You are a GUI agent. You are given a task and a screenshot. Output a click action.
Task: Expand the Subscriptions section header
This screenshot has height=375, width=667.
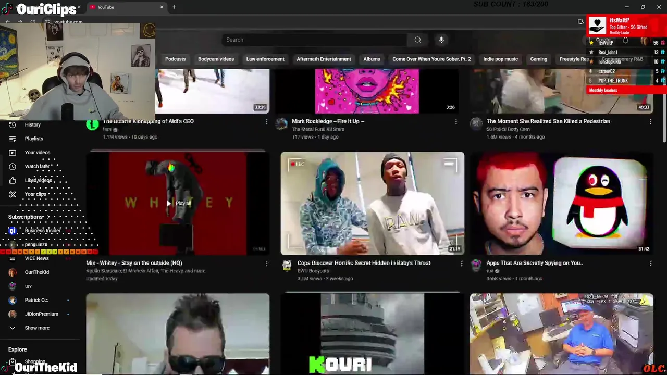[x=29, y=217]
